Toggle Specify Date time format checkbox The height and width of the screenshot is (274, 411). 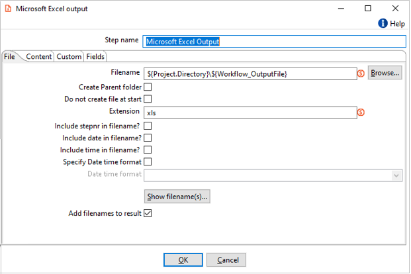pos(148,162)
